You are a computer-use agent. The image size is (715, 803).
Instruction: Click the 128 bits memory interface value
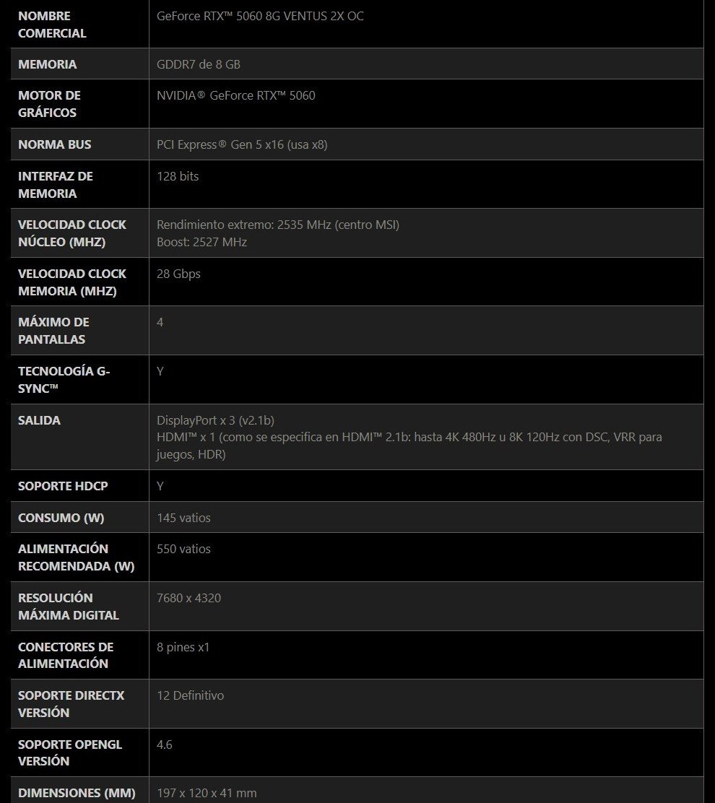pyautogui.click(x=178, y=176)
